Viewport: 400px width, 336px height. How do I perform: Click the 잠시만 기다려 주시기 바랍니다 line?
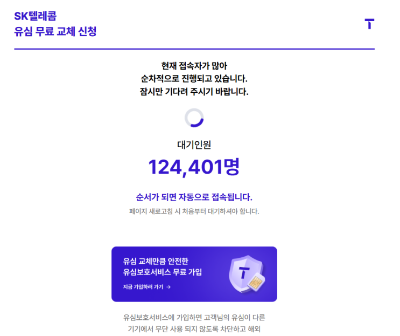(x=194, y=92)
